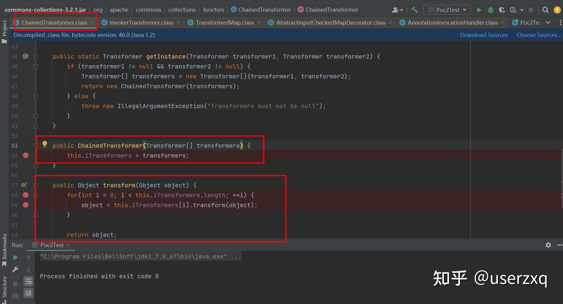The width and height of the screenshot is (563, 304).
Task: Rerun Poc2Test in Run panel
Action: tap(15, 257)
